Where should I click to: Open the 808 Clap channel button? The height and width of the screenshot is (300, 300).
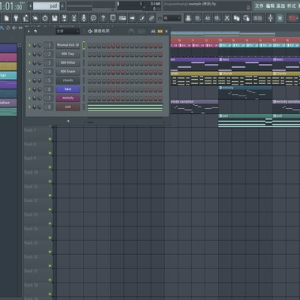[68, 54]
